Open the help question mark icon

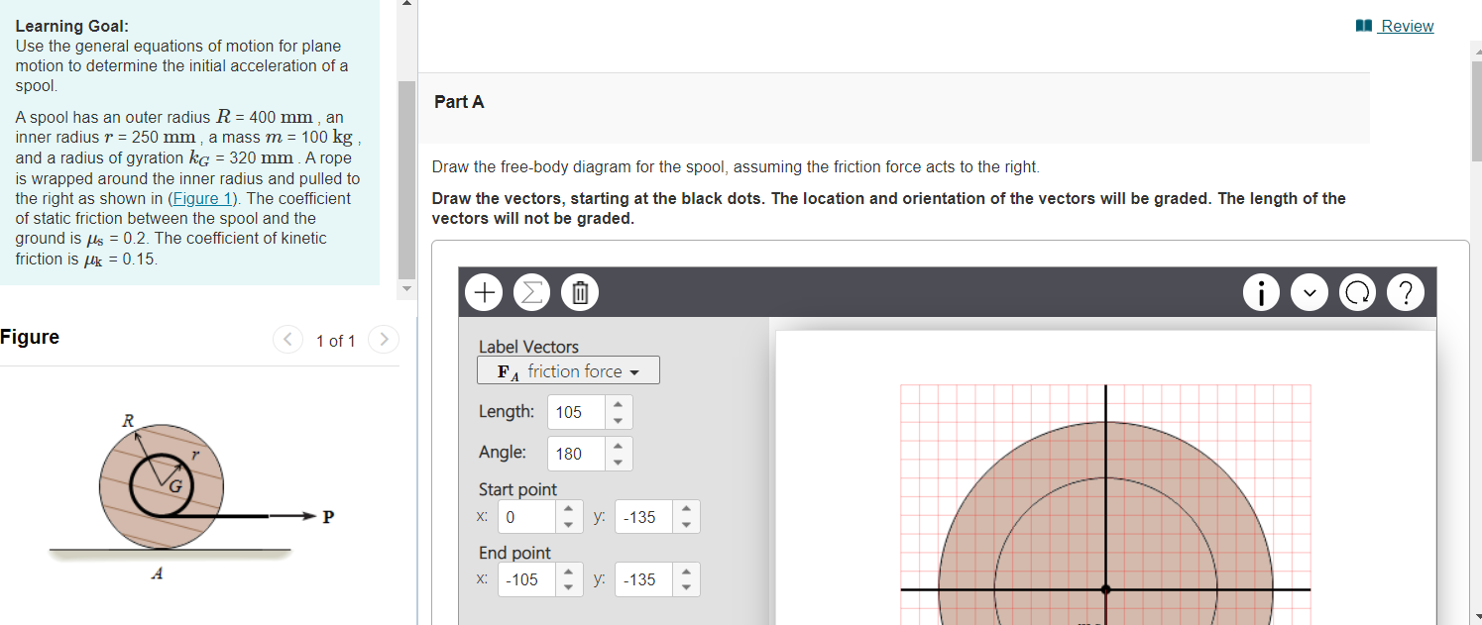(1406, 293)
